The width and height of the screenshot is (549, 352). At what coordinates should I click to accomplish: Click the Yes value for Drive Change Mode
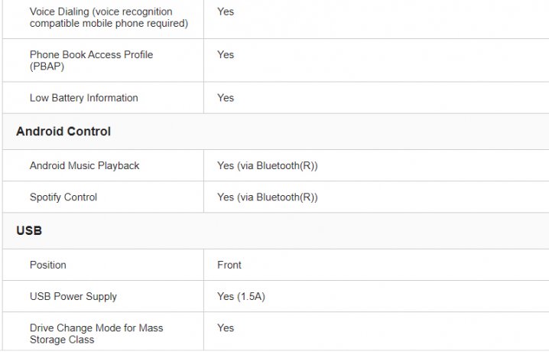pyautogui.click(x=226, y=328)
